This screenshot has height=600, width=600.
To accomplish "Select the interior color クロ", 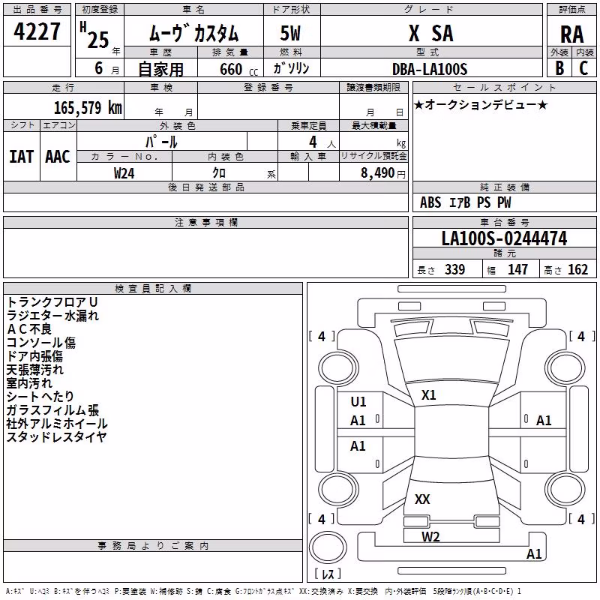I will pyautogui.click(x=219, y=173).
